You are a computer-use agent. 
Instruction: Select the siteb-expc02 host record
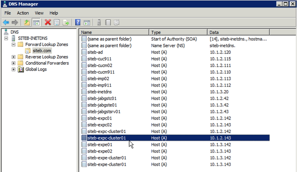[x=175, y=125]
